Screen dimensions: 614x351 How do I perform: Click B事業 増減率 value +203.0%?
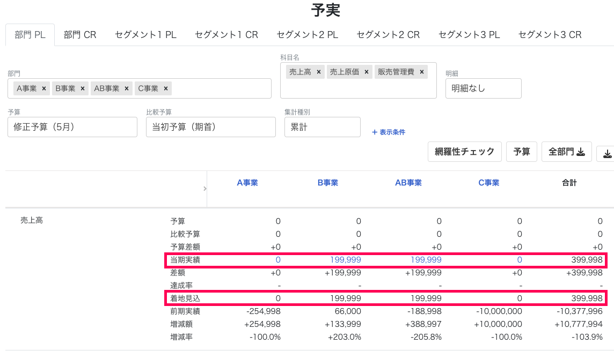(x=344, y=337)
